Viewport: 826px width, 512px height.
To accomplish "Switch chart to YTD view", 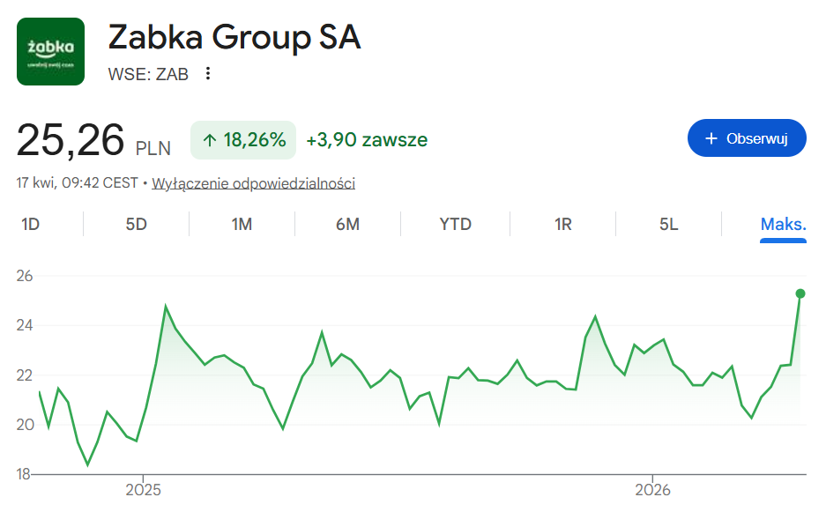I will 456,224.
